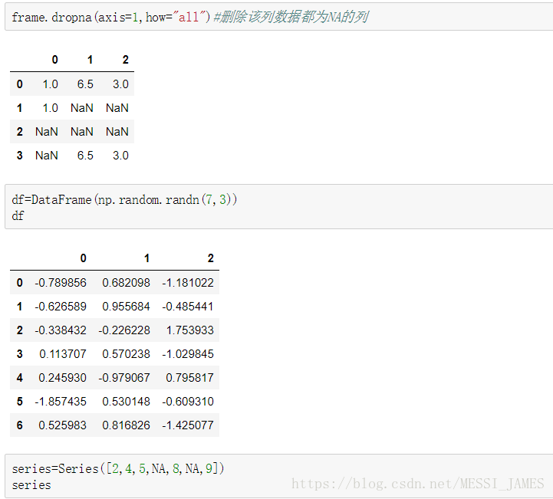Click the df=DataFrame code cell line
The height and width of the screenshot is (499, 553).
click(124, 200)
